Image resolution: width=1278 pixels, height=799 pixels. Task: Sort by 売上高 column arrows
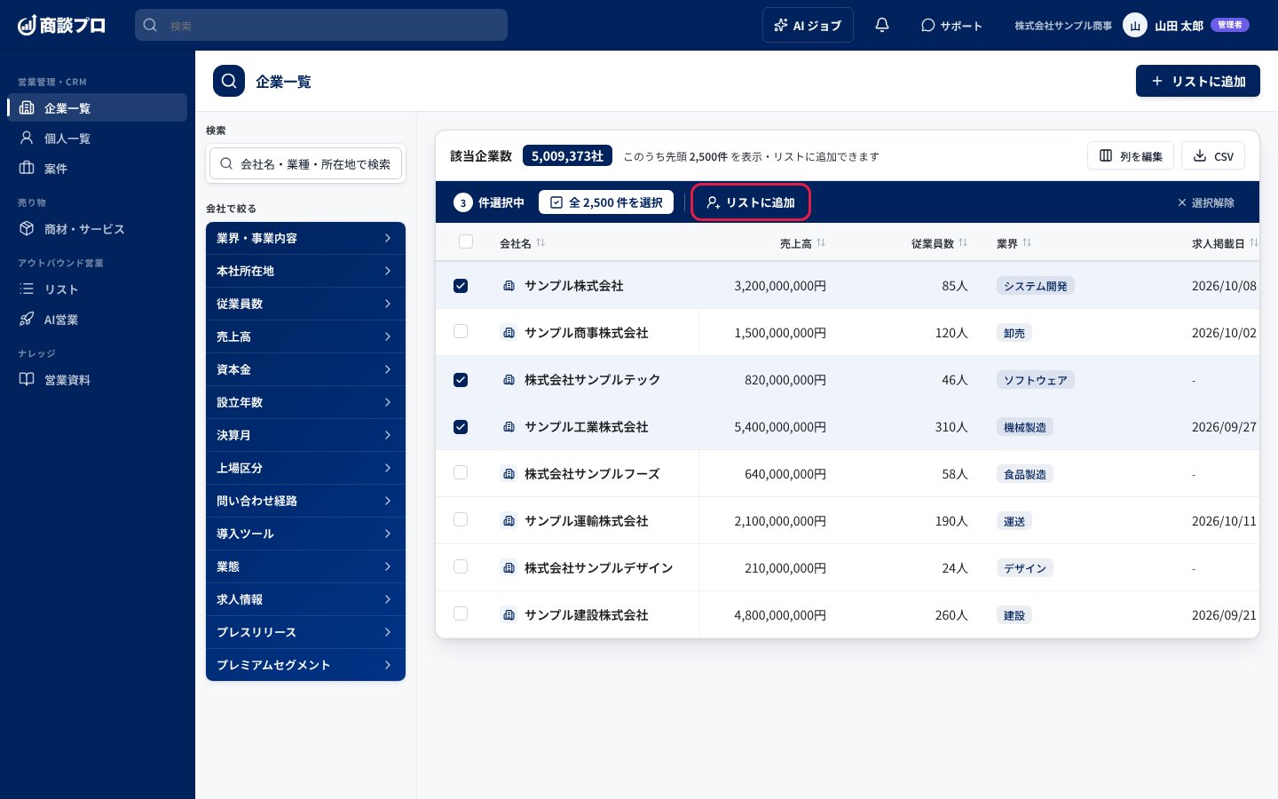821,242
